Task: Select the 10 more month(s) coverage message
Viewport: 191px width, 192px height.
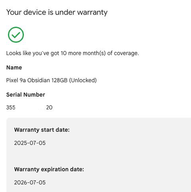Action: click(72, 53)
